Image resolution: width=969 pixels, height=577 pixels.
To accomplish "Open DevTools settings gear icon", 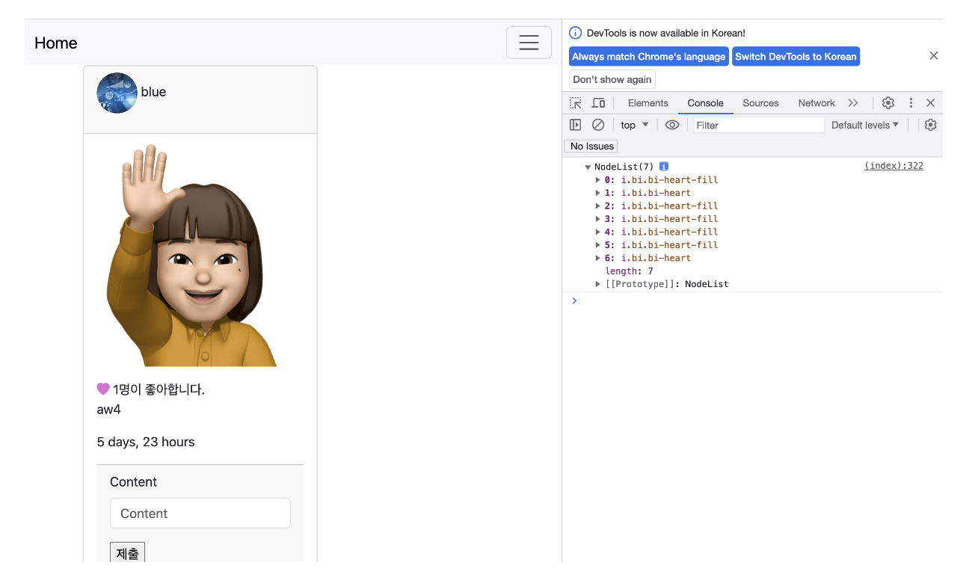I will pos(888,103).
